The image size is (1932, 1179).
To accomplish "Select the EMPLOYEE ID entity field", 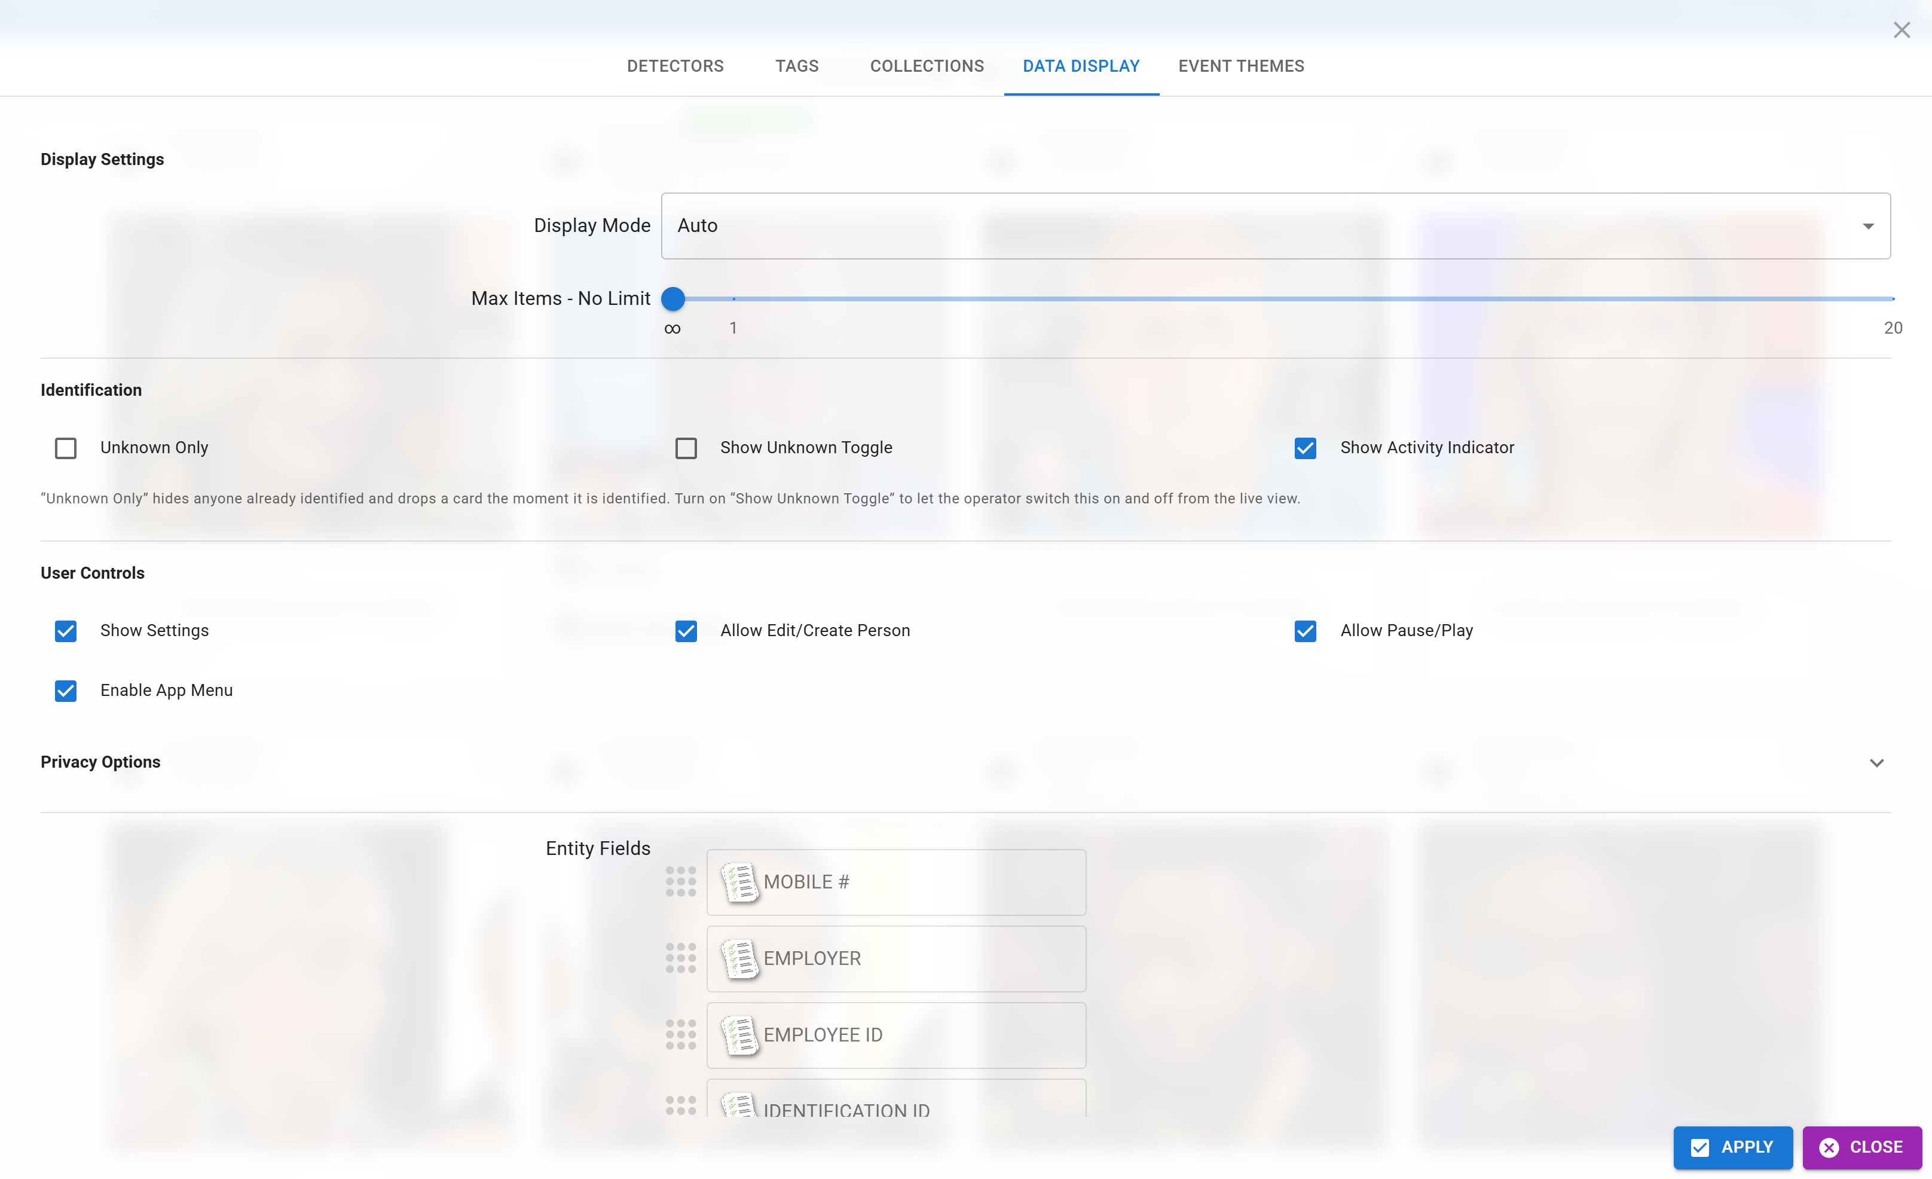I will [x=896, y=1035].
